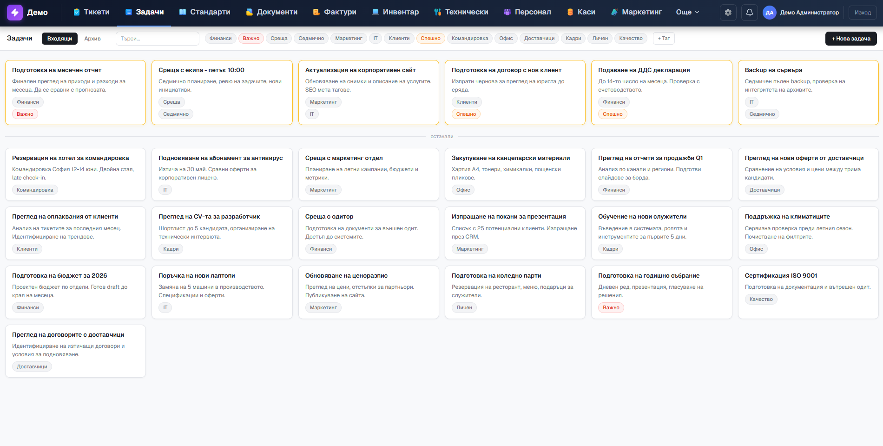Click the Тикети nav icon
Screen dimensions: 883x446
point(77,12)
